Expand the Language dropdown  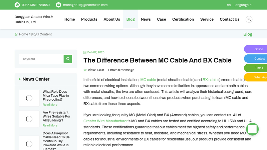pyautogui.click(x=243, y=5)
